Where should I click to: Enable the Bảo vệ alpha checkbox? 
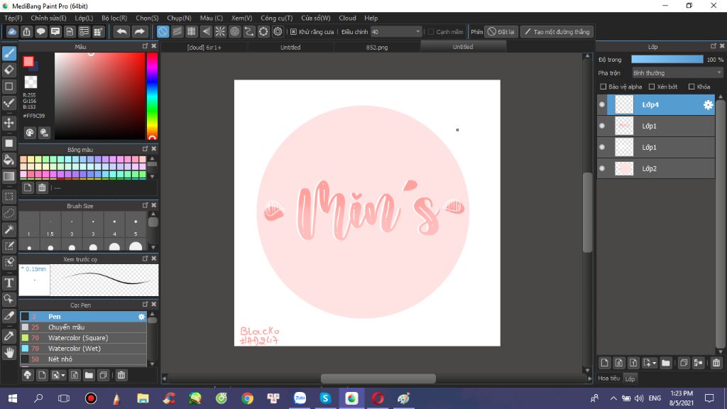603,87
